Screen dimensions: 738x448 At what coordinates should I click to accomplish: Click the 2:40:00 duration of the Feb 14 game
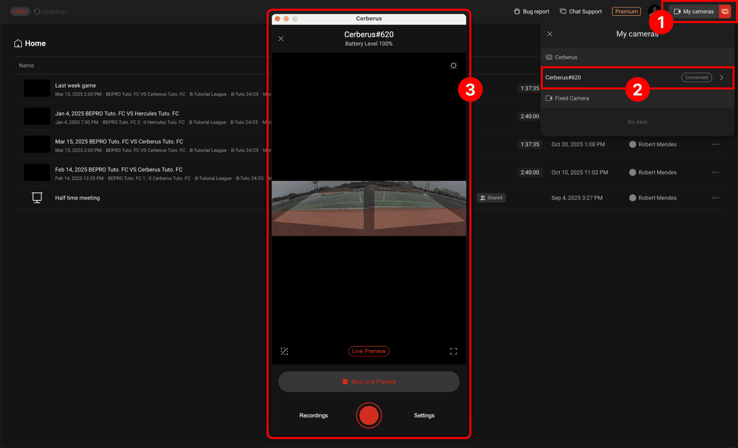pyautogui.click(x=530, y=173)
